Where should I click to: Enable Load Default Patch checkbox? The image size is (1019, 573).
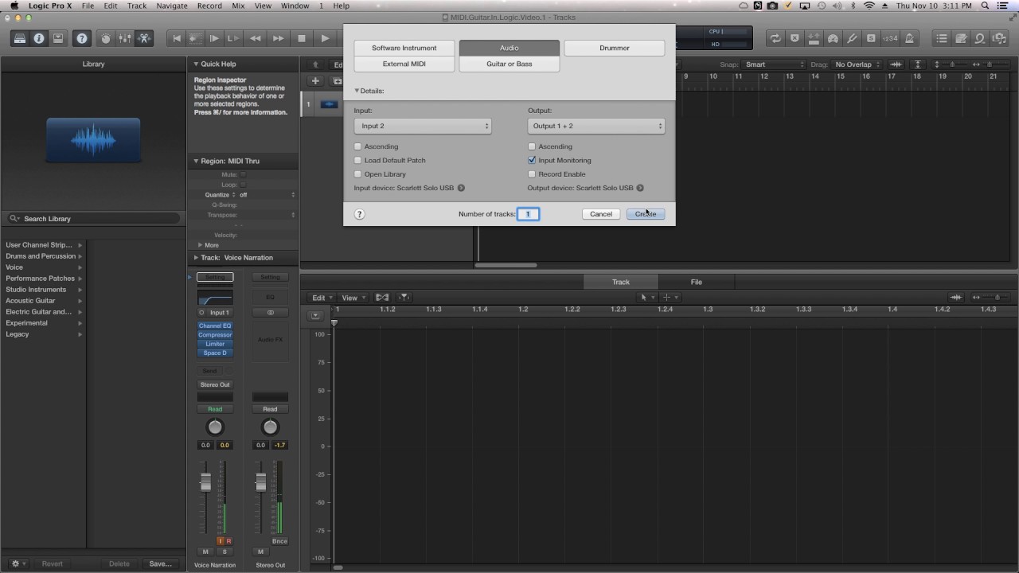357,160
